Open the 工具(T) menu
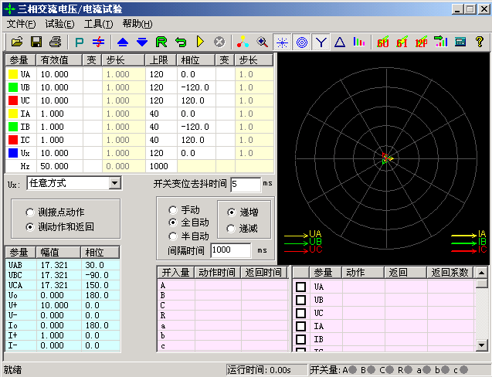 click(x=98, y=24)
